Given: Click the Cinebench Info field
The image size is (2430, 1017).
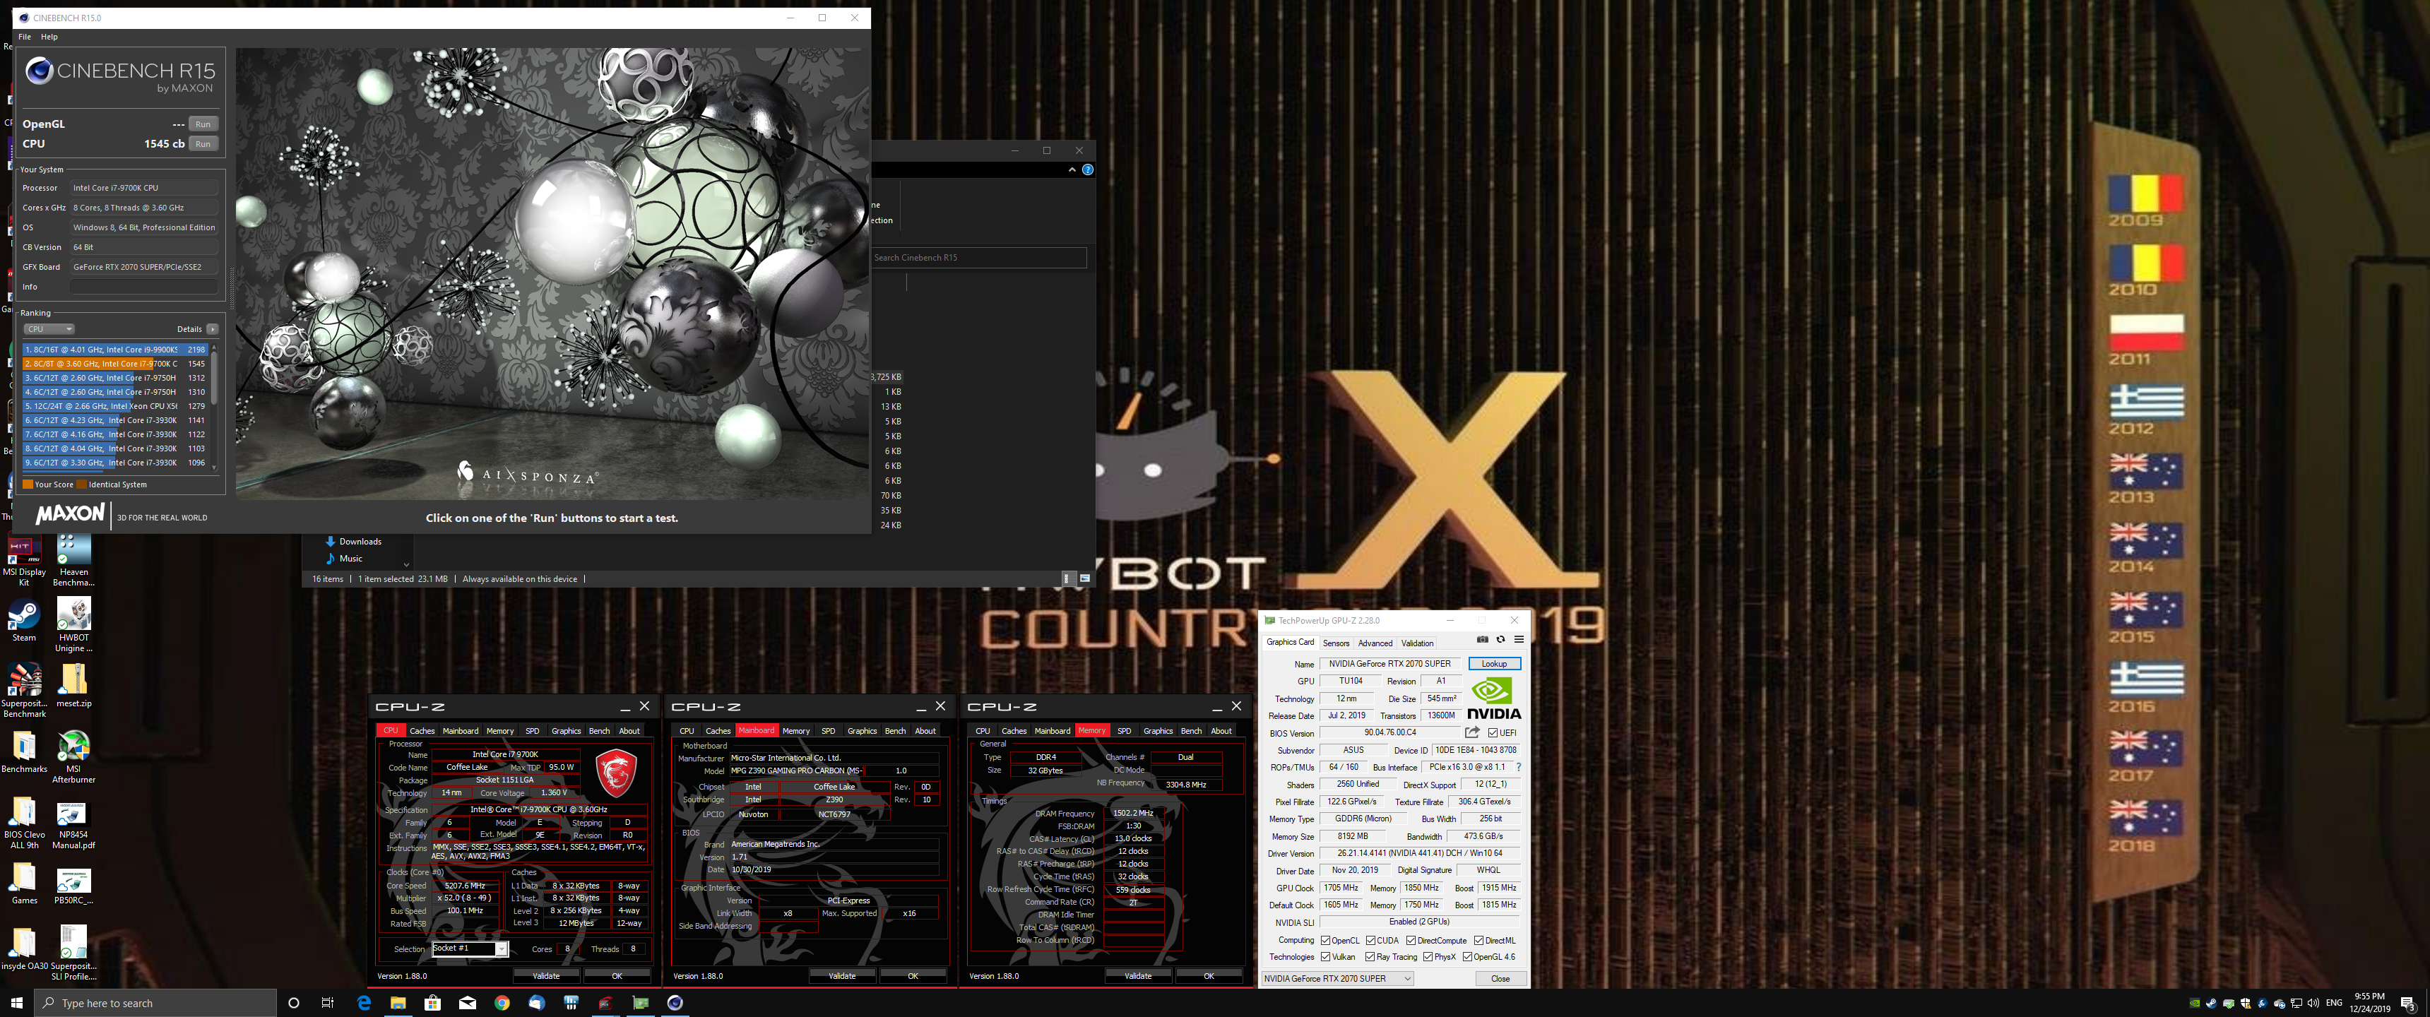Looking at the screenshot, I should 144,287.
